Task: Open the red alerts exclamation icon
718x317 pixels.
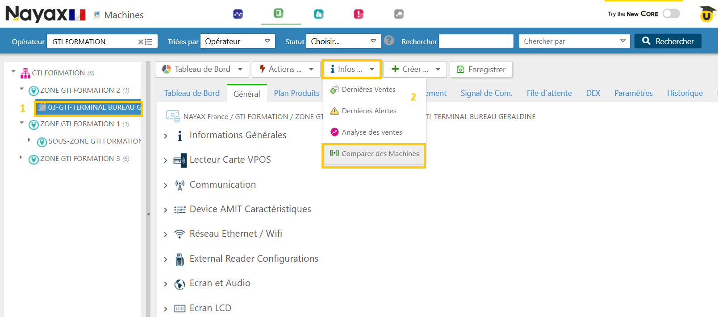Action: click(x=359, y=14)
